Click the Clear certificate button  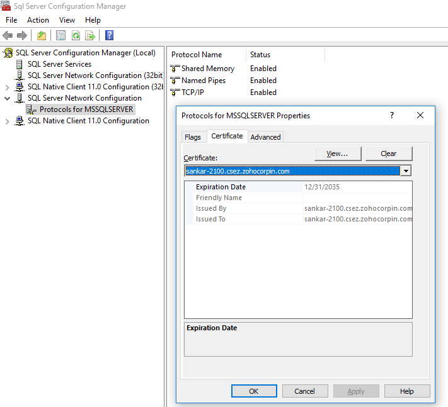point(389,153)
